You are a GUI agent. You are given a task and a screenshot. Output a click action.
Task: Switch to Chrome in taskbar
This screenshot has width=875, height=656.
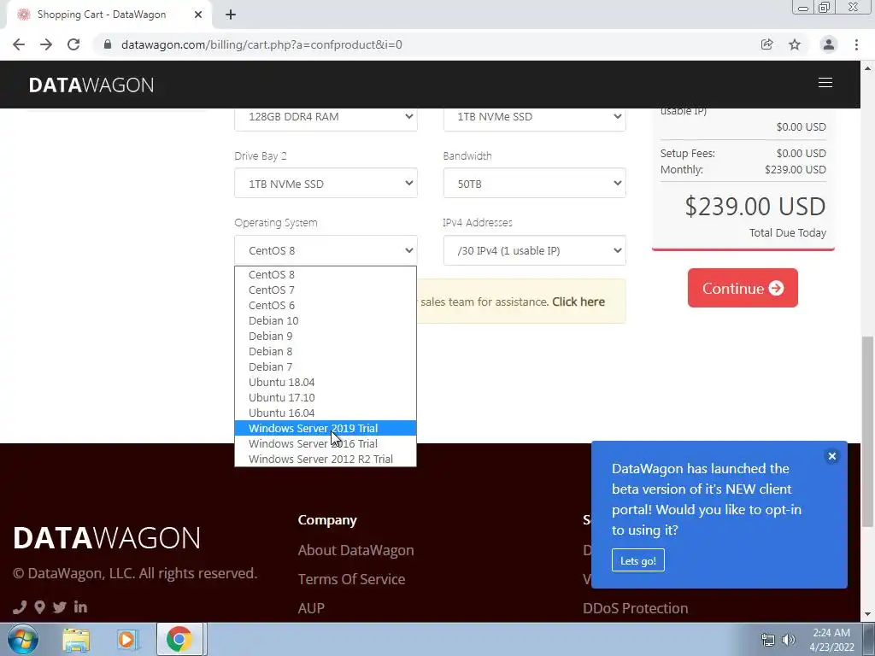point(179,639)
